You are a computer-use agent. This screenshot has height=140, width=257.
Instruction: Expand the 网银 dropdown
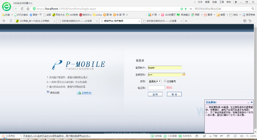tap(202, 15)
